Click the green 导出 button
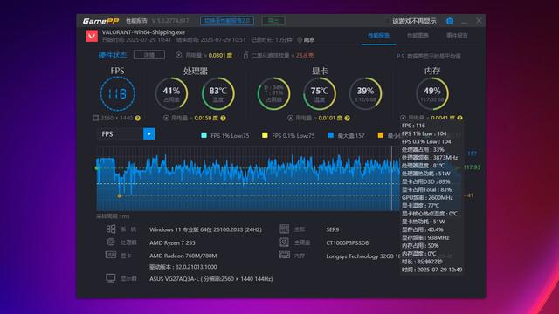559x314 pixels. 273,21
